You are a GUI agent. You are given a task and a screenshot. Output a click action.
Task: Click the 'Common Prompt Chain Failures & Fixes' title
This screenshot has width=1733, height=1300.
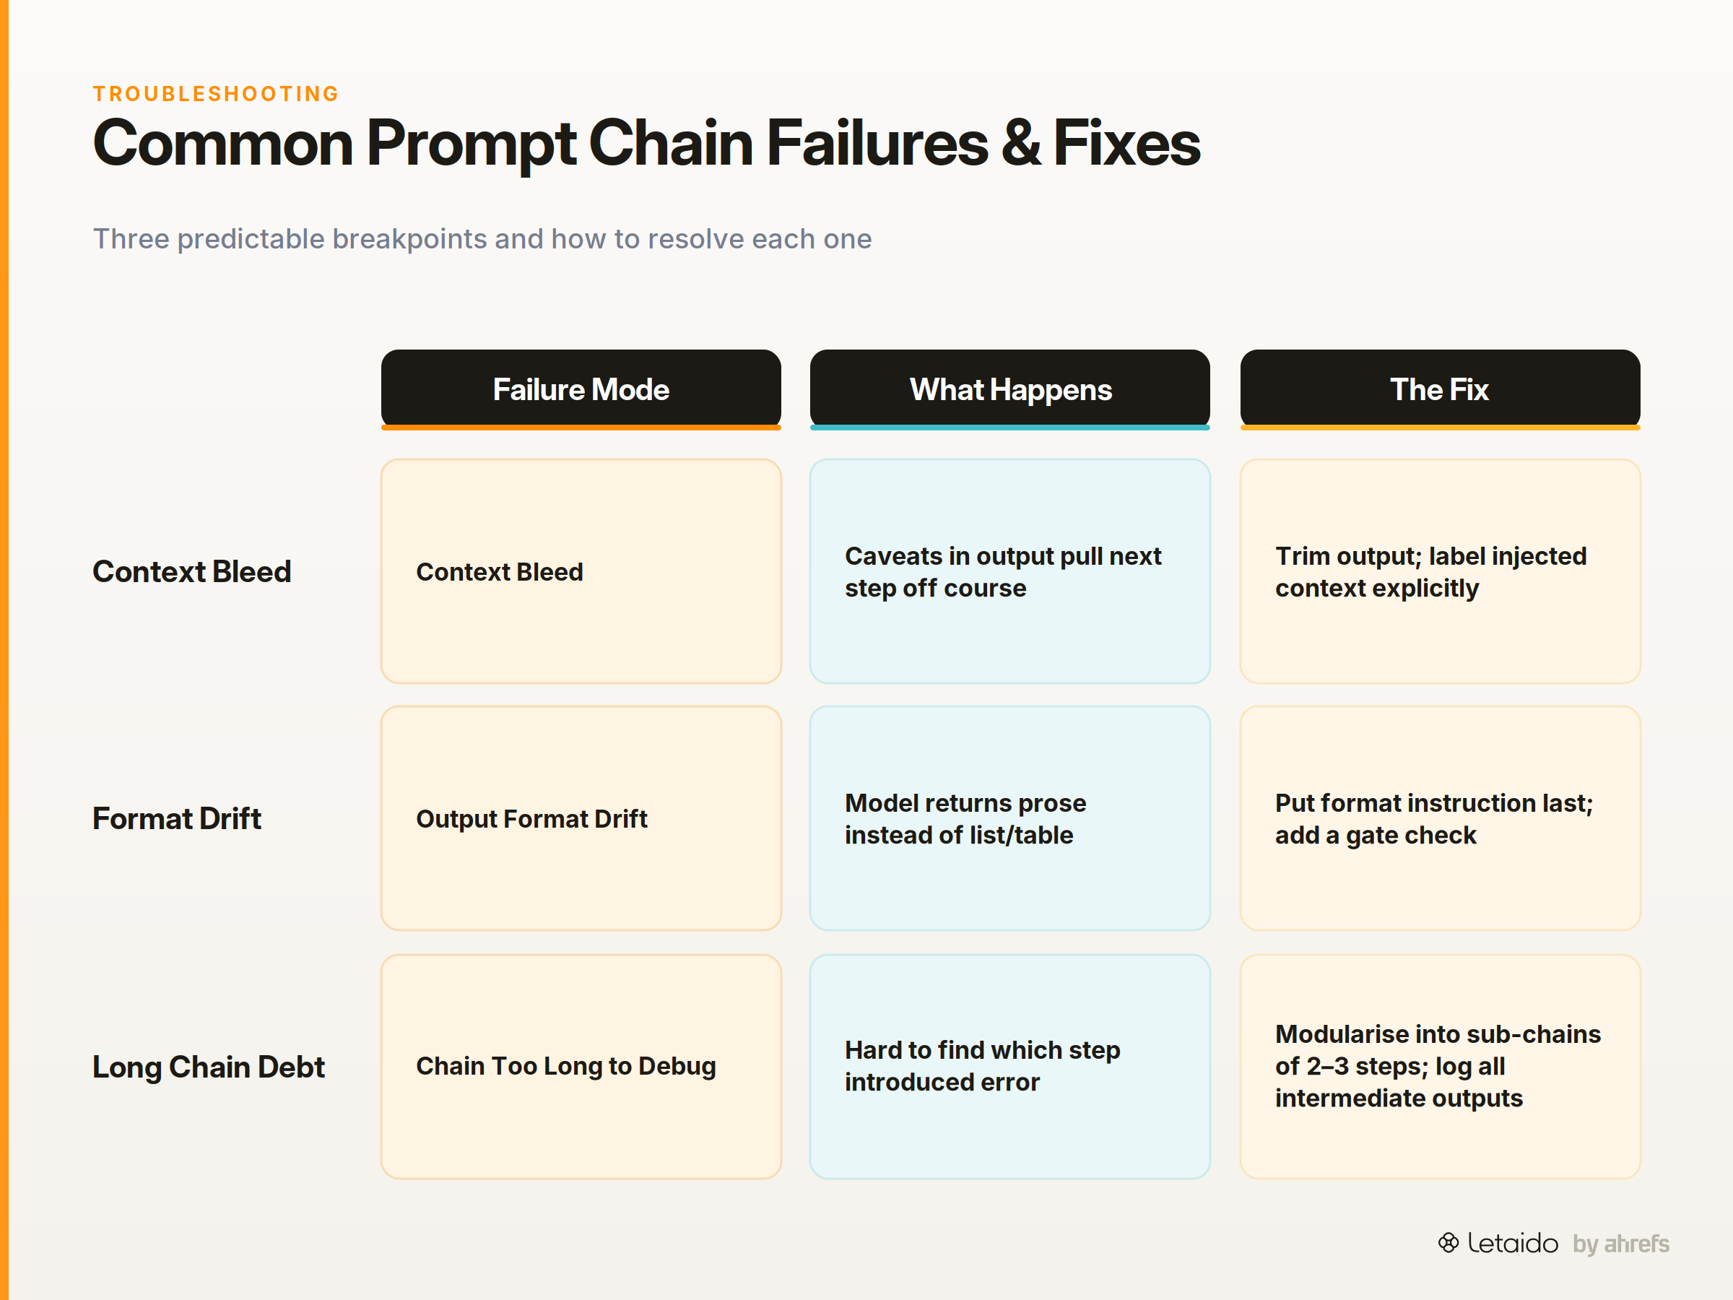[646, 144]
